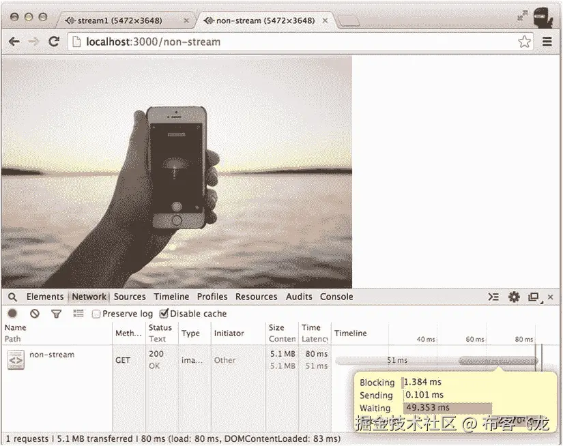This screenshot has width=563, height=446.
Task: Open the Profiles panel
Action: (212, 297)
